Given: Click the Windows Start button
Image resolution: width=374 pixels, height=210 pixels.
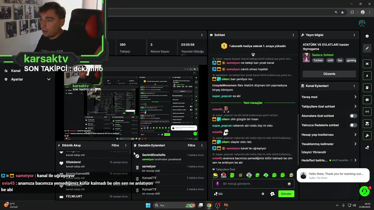Looking at the screenshot, I should 148,205.
